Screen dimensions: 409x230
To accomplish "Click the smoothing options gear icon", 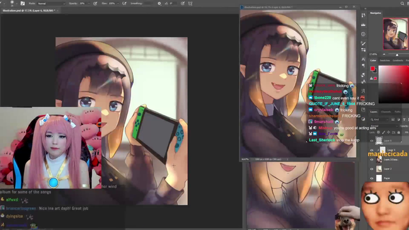I will tap(159, 3).
